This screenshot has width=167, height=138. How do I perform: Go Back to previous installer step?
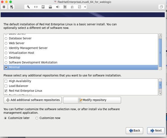point(134,131)
